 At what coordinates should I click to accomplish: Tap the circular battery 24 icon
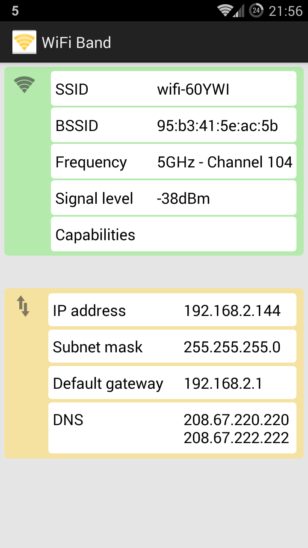pyautogui.click(x=256, y=10)
